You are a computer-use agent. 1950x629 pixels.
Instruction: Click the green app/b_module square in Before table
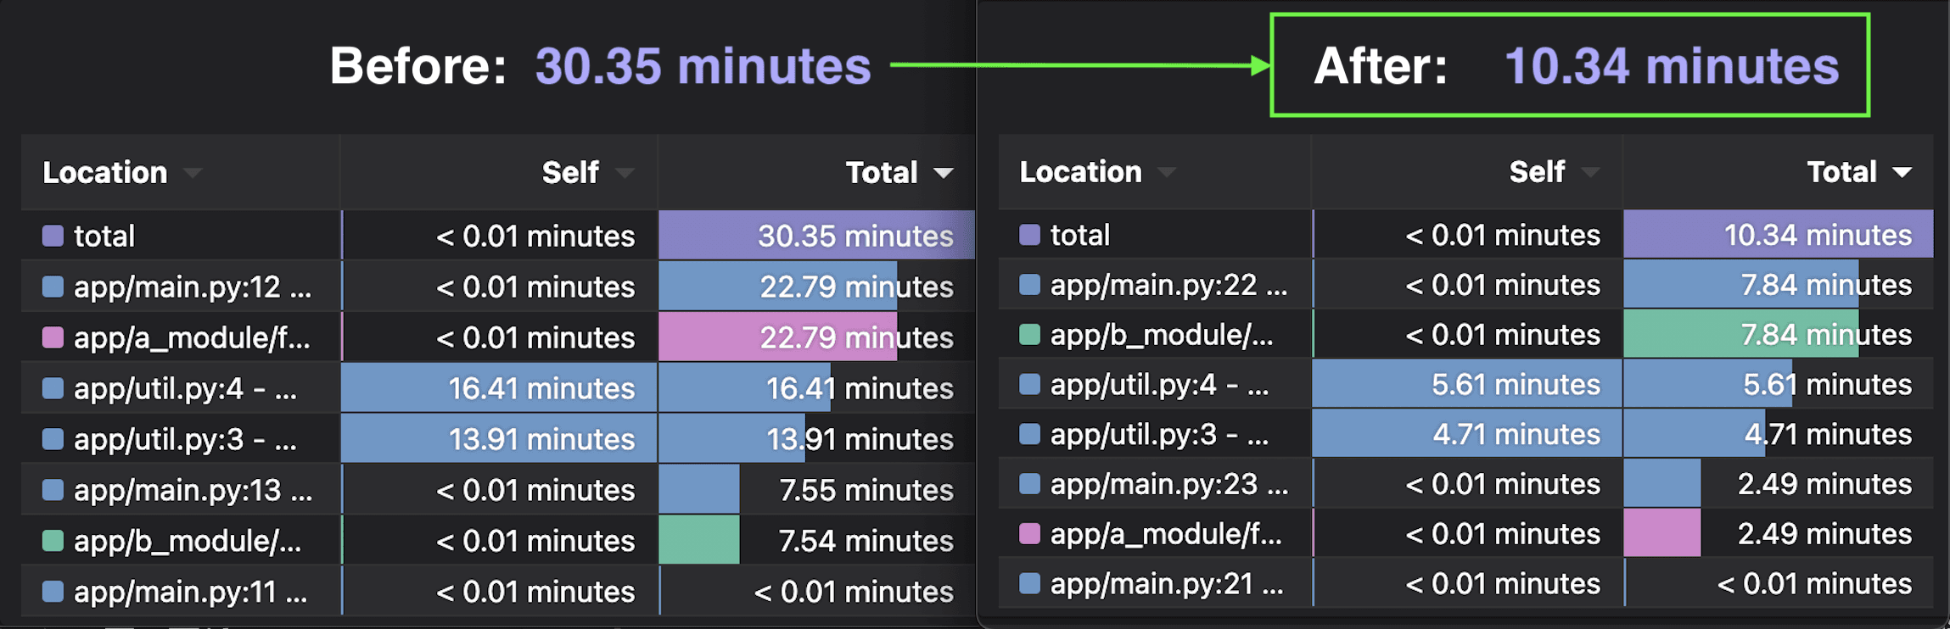[x=53, y=541]
